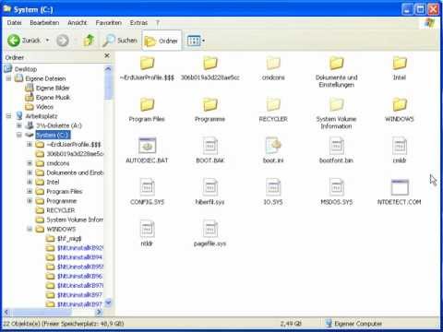Open the ? help menu
This screenshot has width=443, height=332.
(x=158, y=23)
